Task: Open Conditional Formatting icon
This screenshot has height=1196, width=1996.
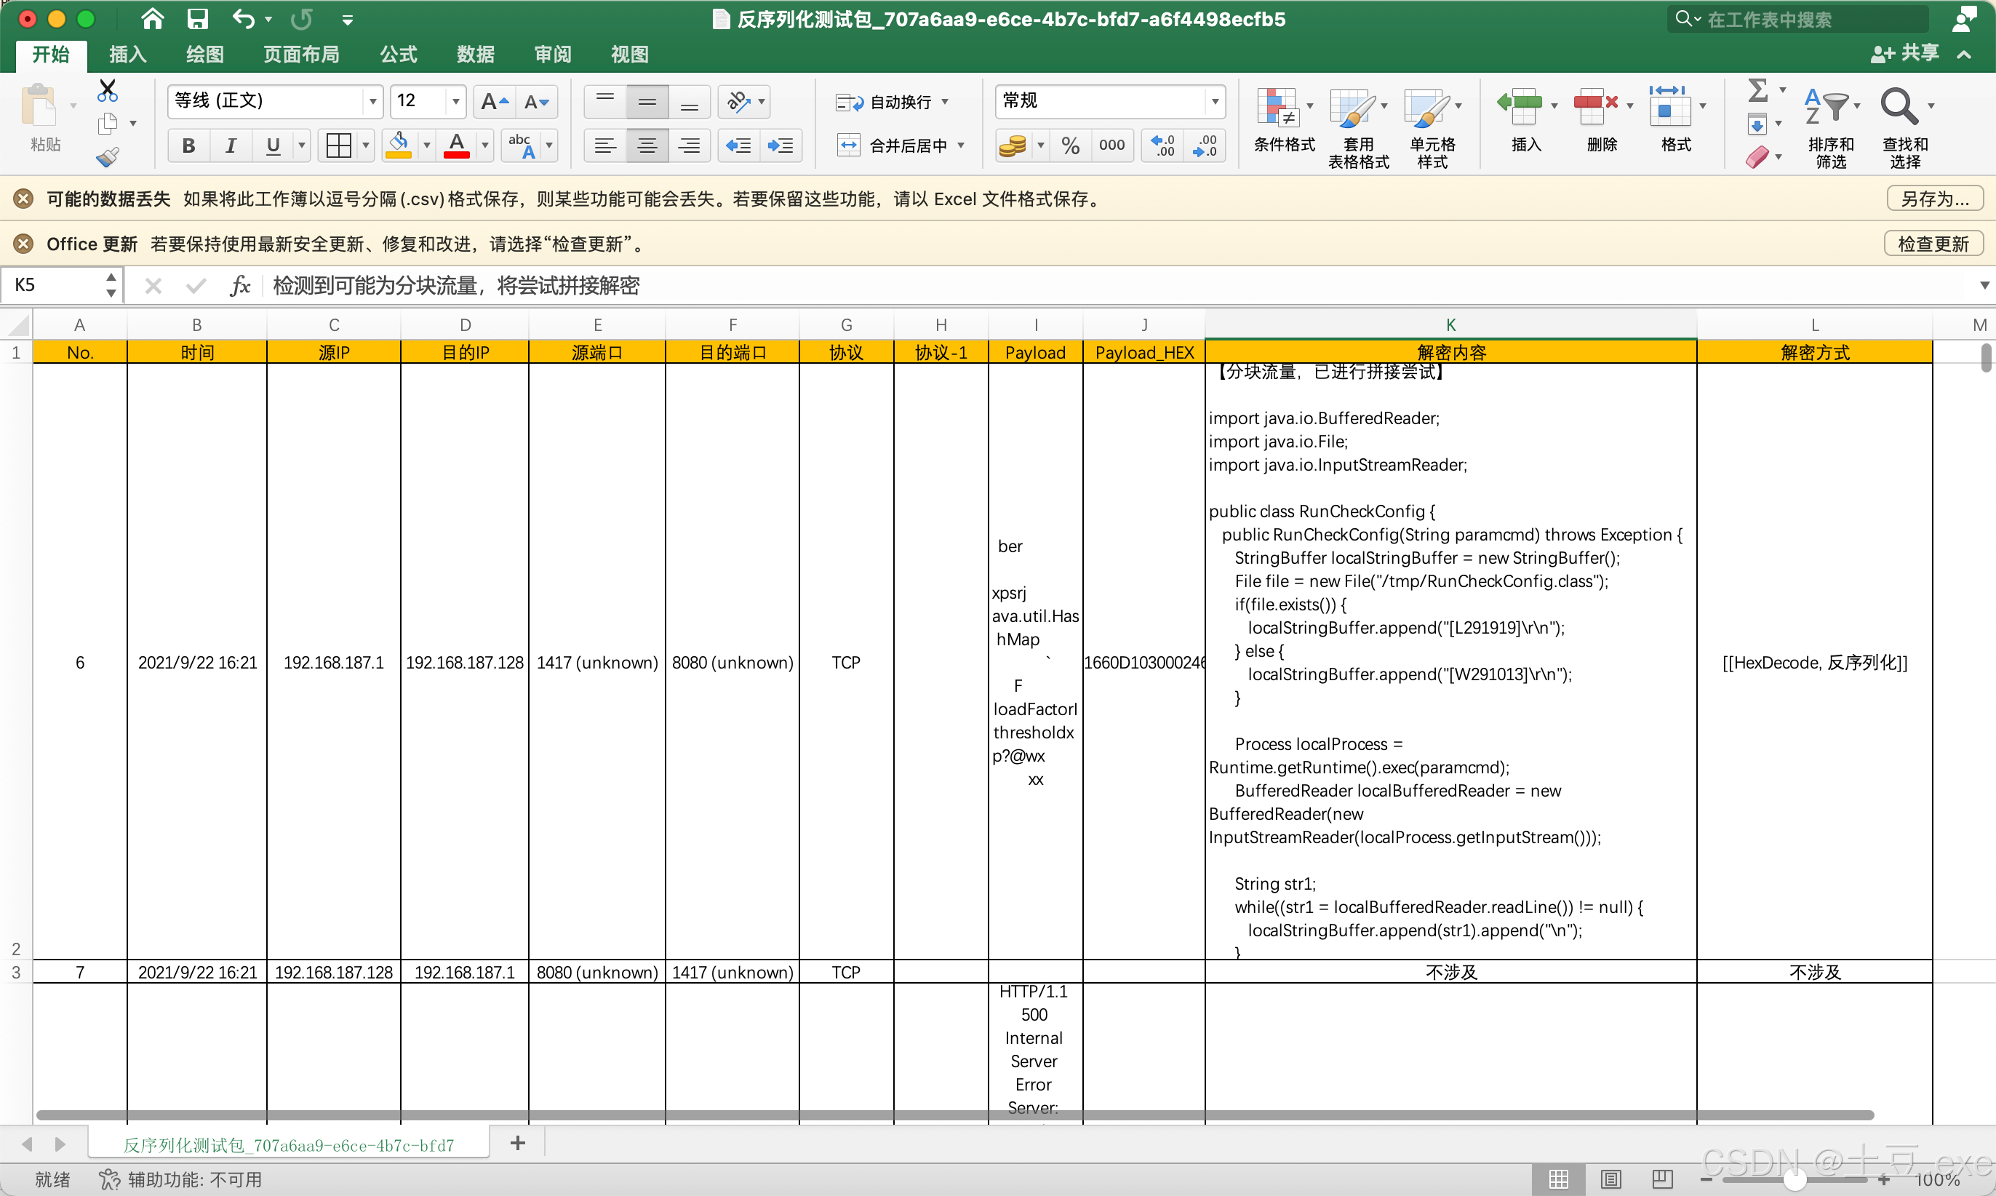Action: [1278, 109]
